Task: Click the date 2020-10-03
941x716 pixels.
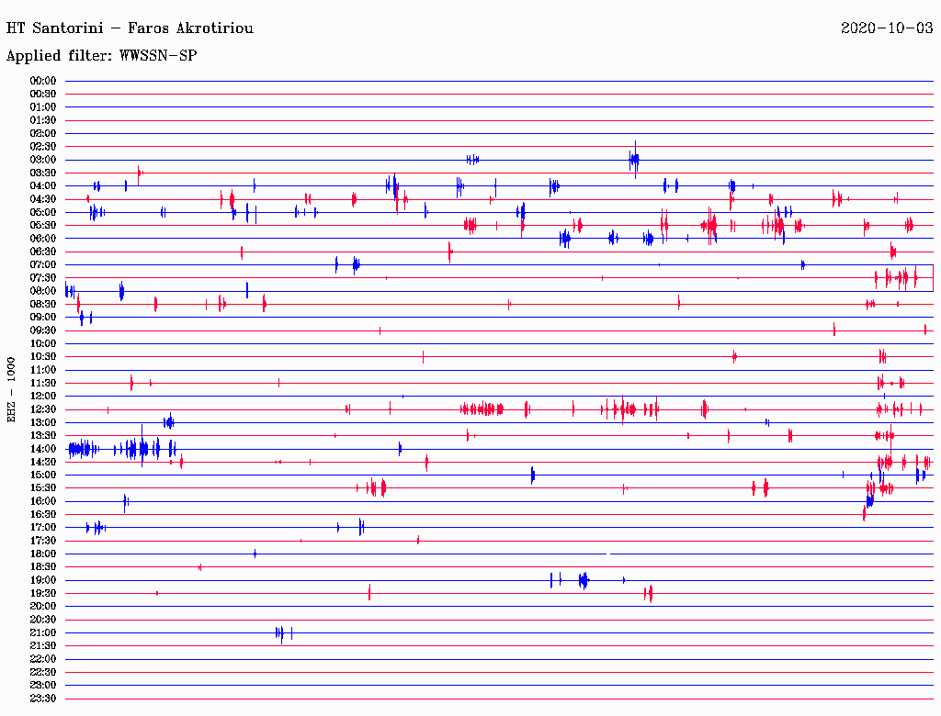Action: click(887, 28)
